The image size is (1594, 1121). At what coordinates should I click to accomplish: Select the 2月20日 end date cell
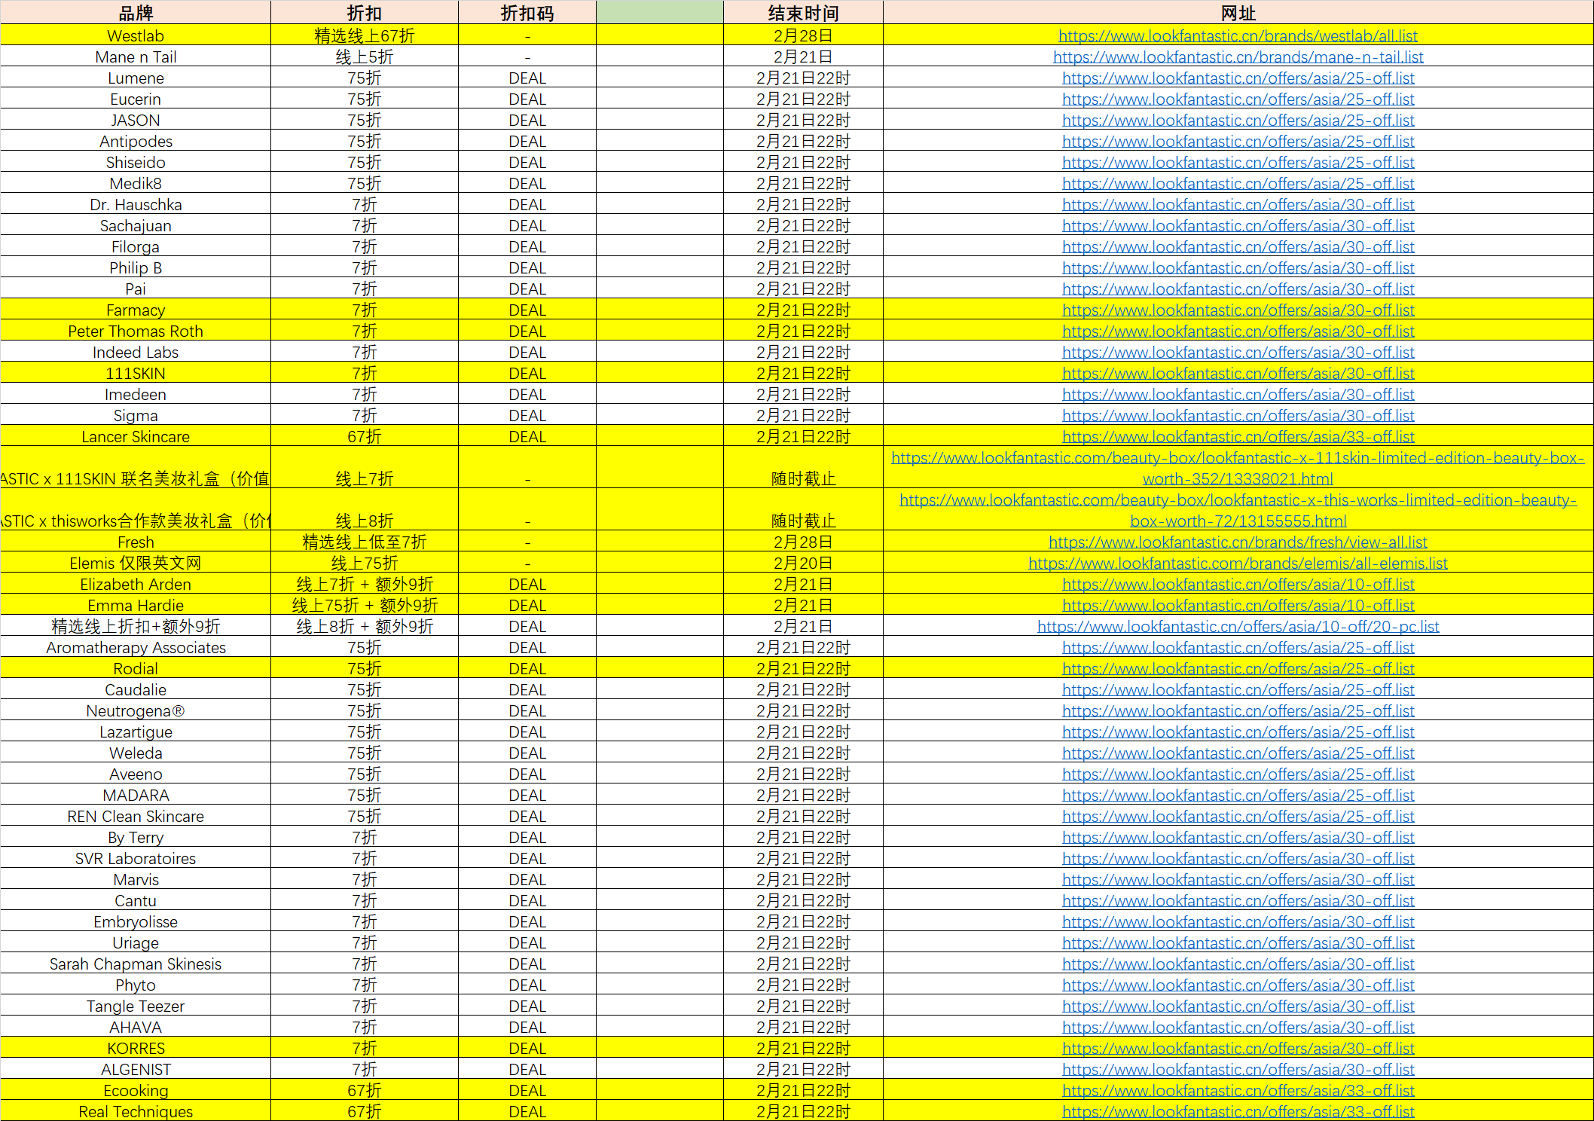click(803, 563)
